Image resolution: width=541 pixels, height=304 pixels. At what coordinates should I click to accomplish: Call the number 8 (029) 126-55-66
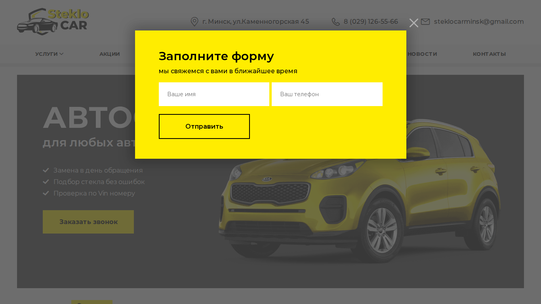[371, 22]
